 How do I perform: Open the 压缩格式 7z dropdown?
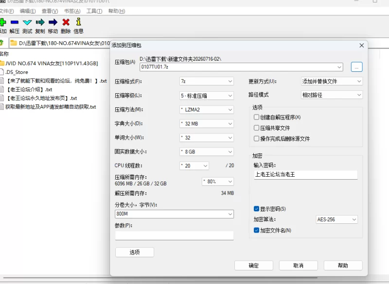(x=206, y=81)
